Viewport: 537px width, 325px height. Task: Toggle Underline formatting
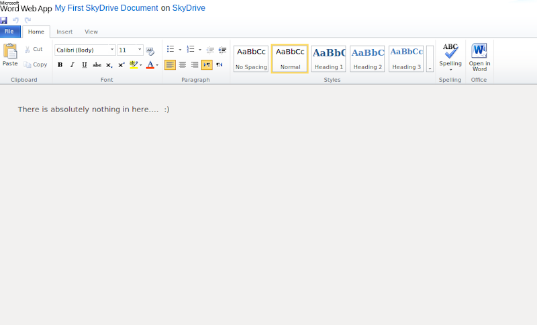tap(85, 64)
